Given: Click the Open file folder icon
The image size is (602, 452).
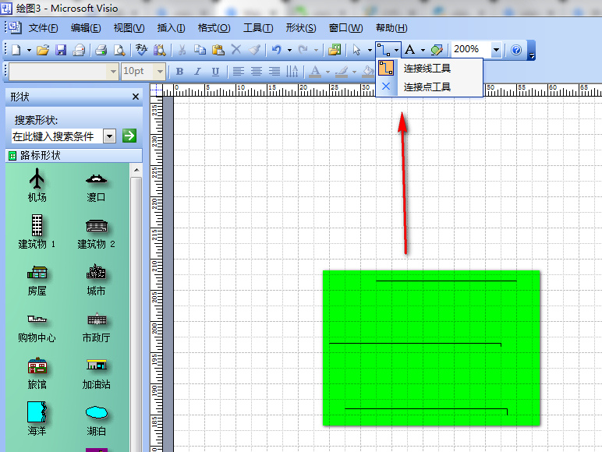Looking at the screenshot, I should coord(44,50).
